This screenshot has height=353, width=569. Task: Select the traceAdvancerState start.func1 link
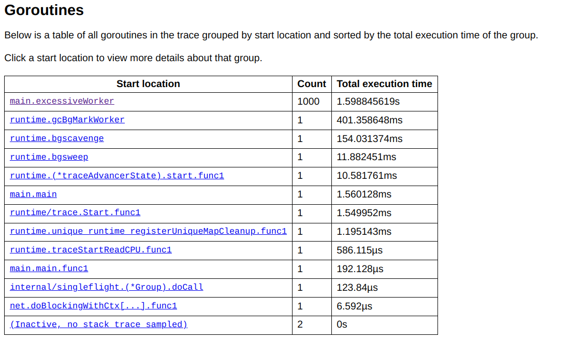point(116,176)
